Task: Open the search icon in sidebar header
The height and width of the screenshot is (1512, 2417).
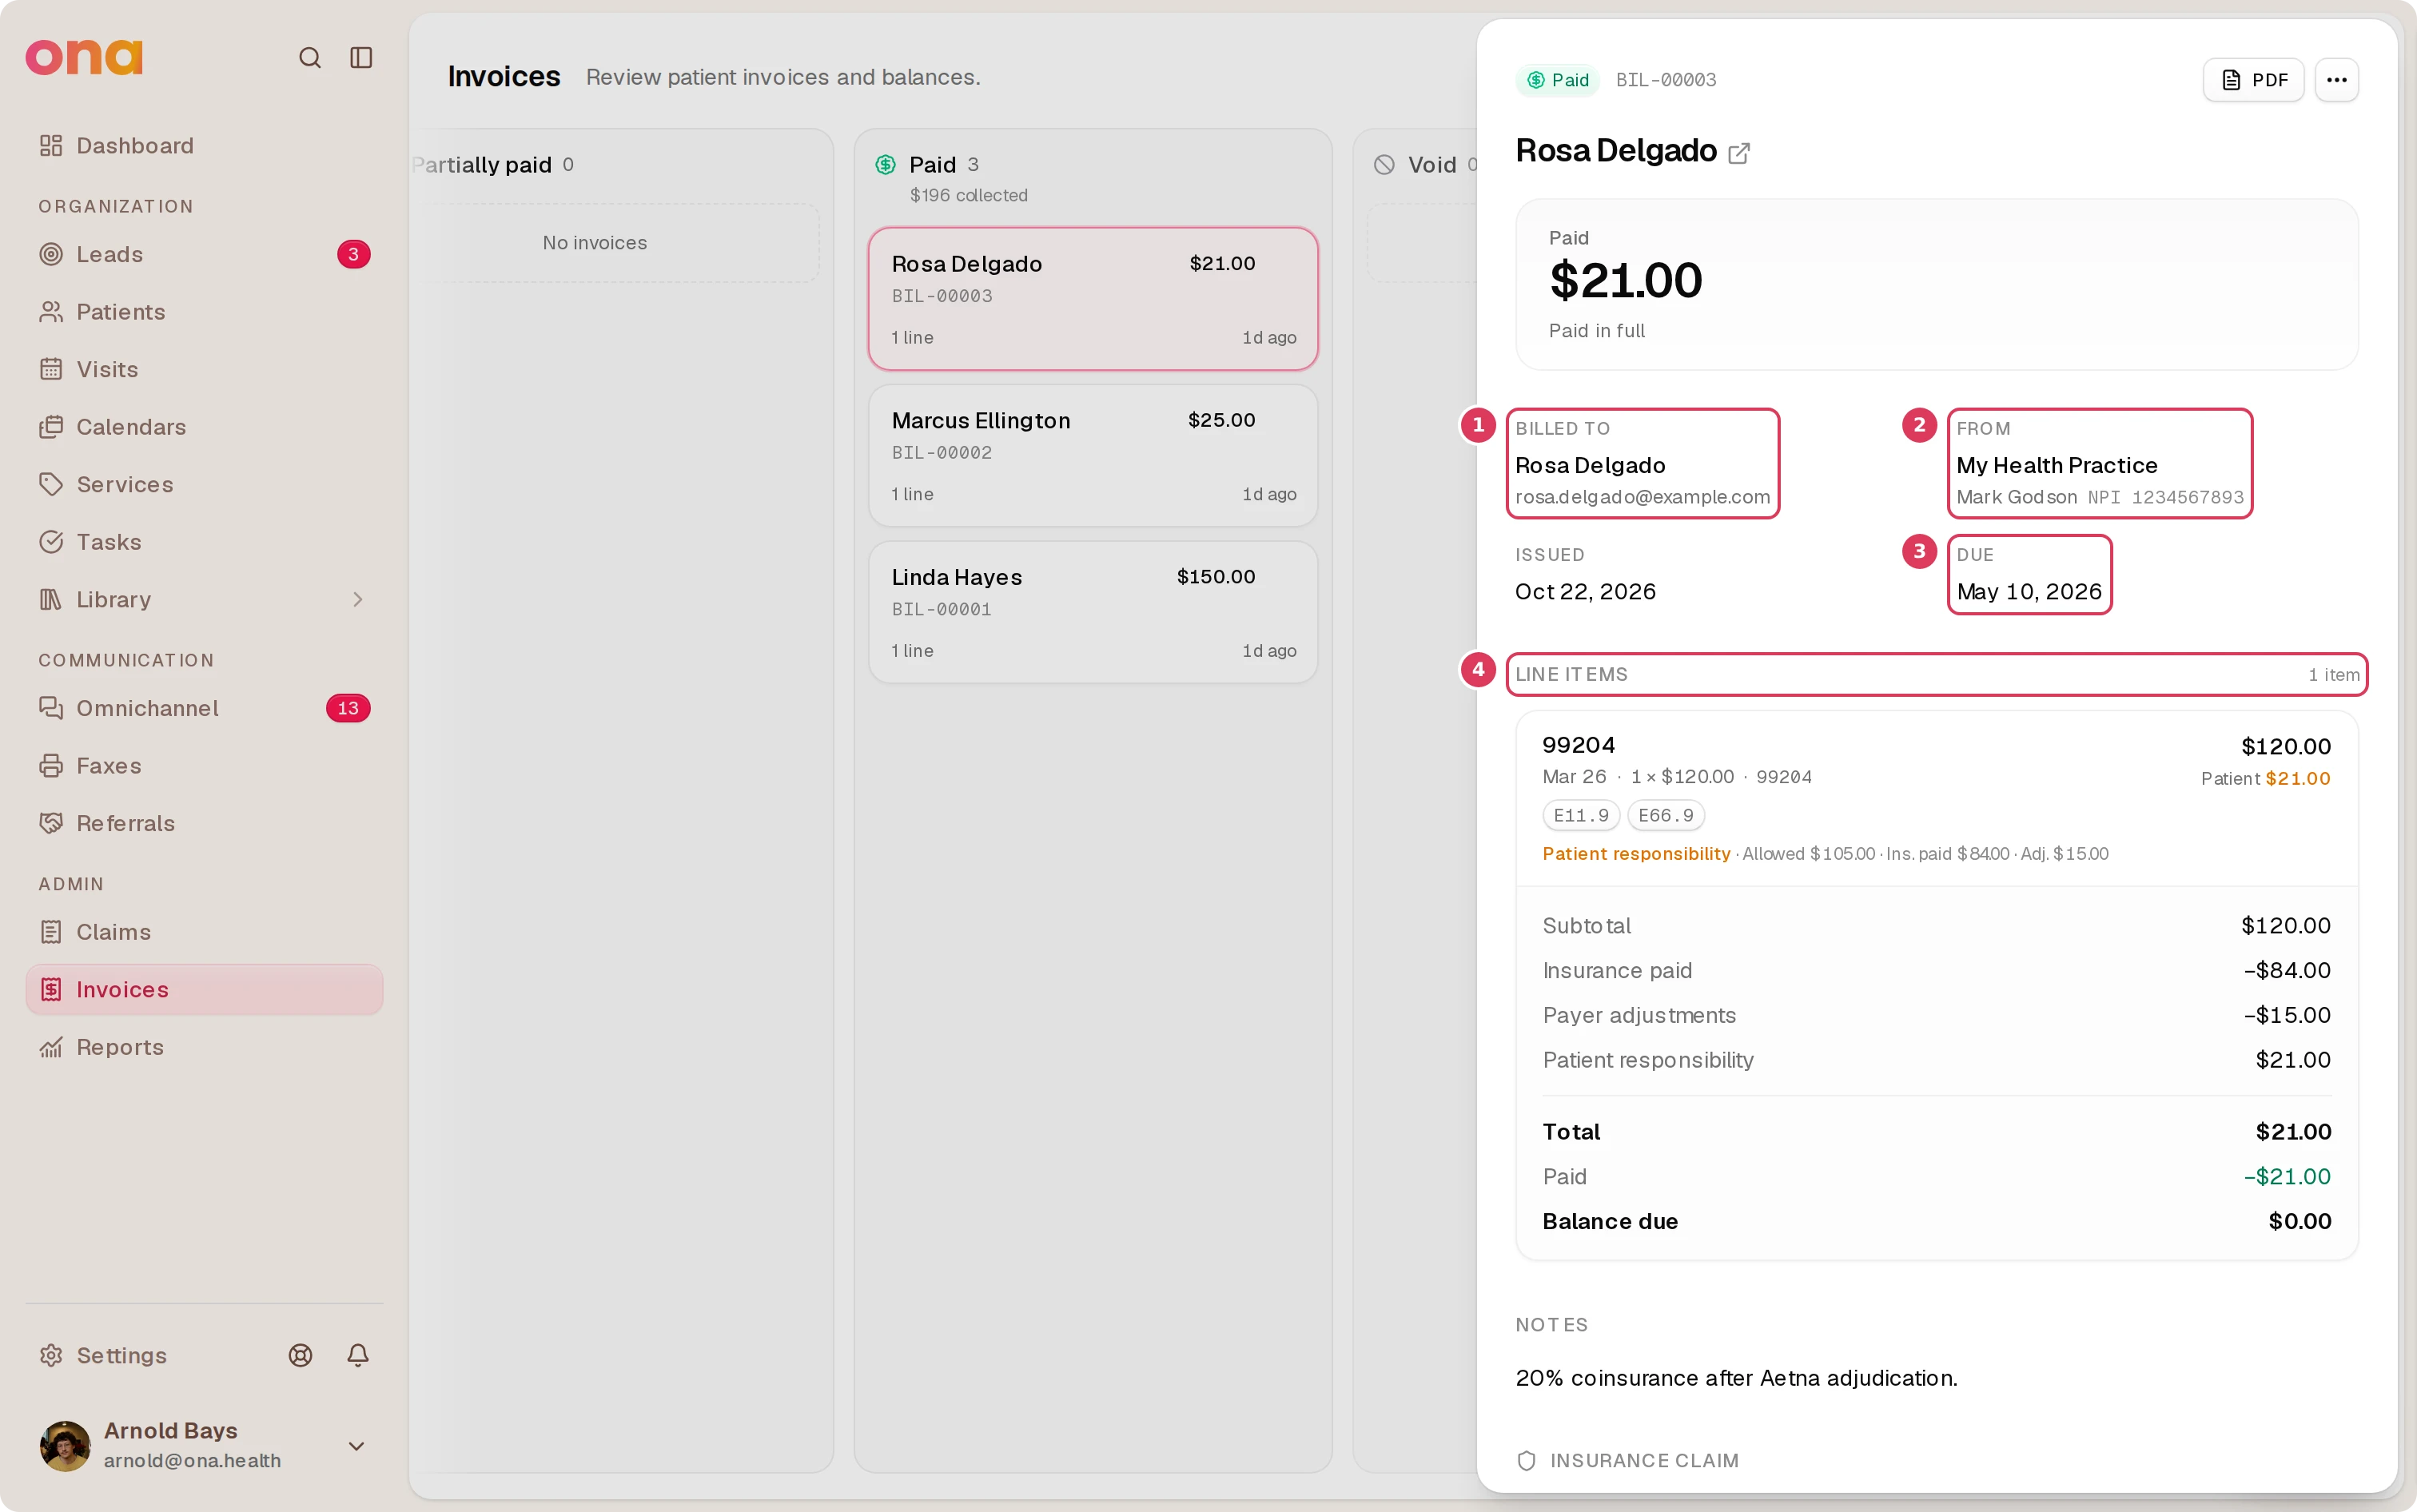Action: point(310,58)
